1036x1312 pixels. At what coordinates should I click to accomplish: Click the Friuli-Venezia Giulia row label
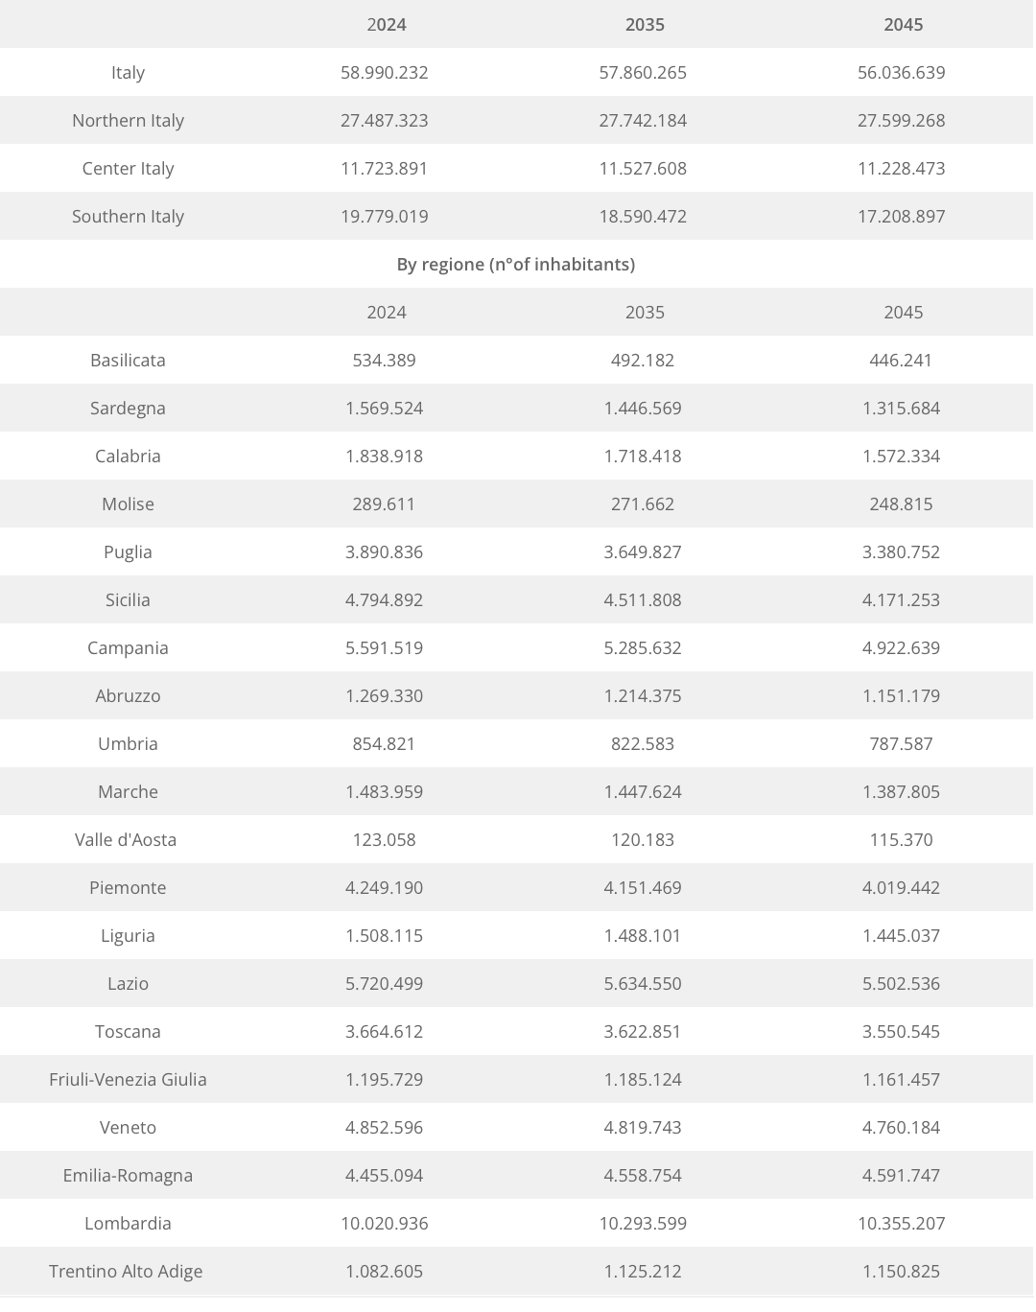128,1080
